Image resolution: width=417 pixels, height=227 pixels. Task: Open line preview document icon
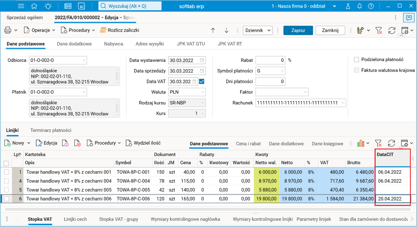coord(65,143)
